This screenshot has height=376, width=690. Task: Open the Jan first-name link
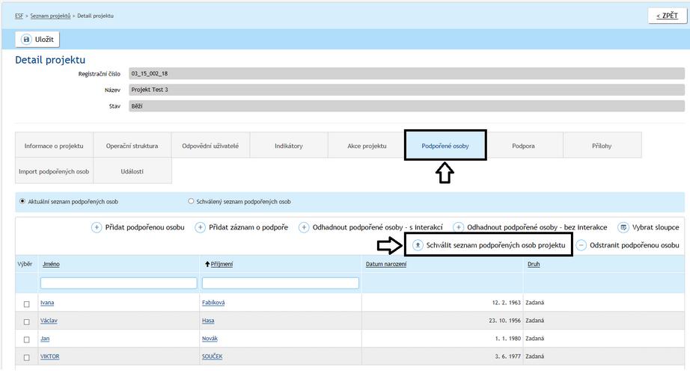pos(45,339)
